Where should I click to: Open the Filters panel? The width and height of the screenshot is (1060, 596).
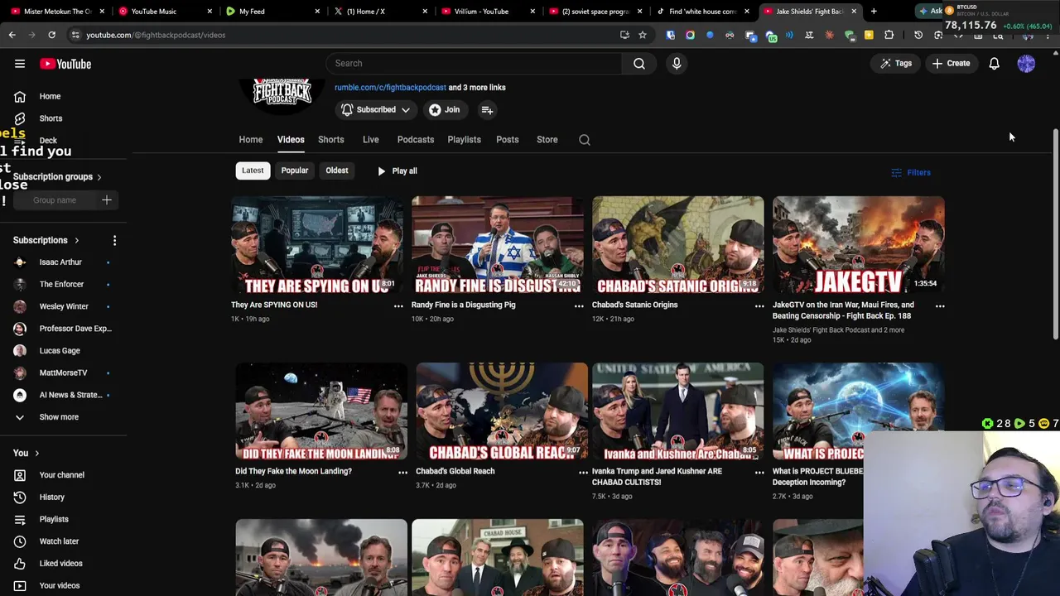(x=911, y=172)
